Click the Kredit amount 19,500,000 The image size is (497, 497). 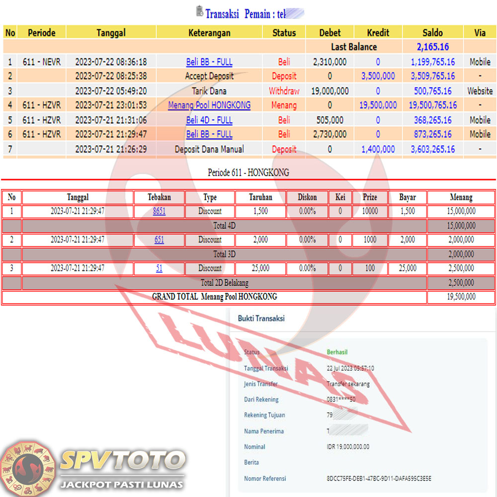click(378, 105)
